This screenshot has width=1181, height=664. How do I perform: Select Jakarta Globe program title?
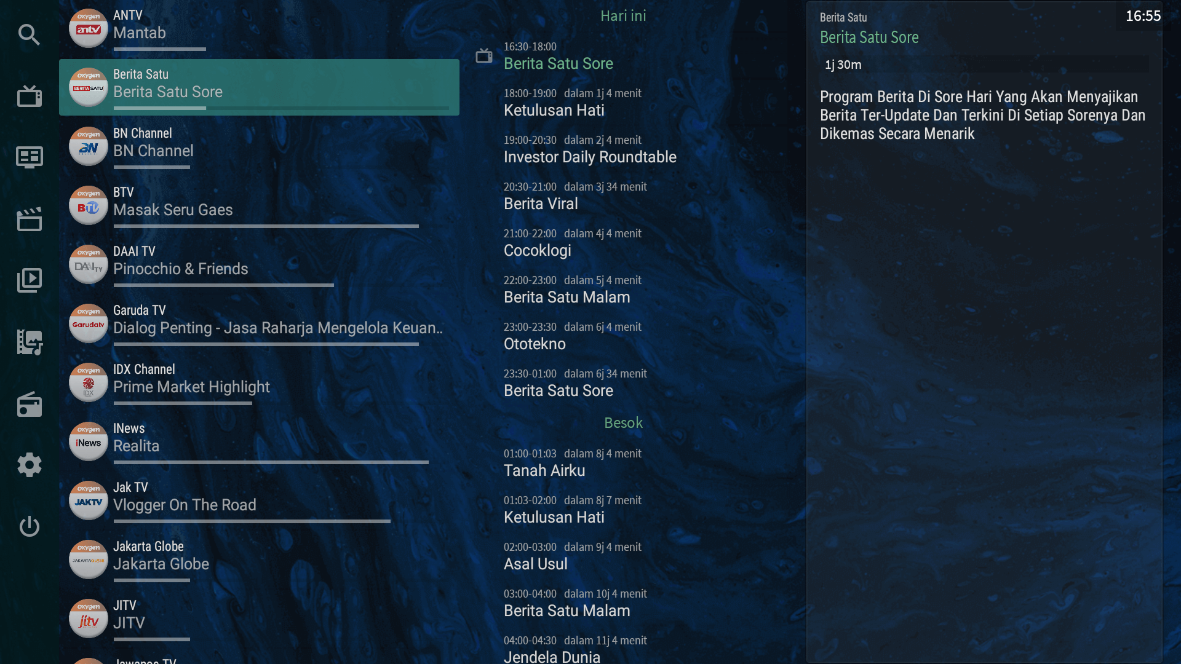(161, 564)
